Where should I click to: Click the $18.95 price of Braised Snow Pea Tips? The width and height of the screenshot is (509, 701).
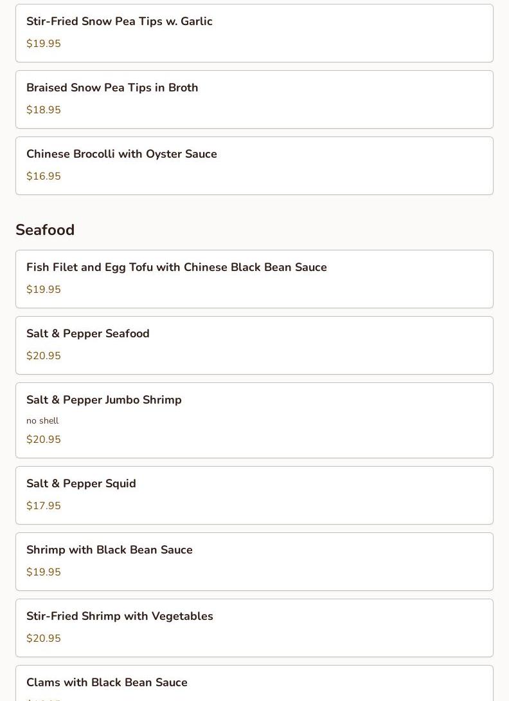point(44,110)
